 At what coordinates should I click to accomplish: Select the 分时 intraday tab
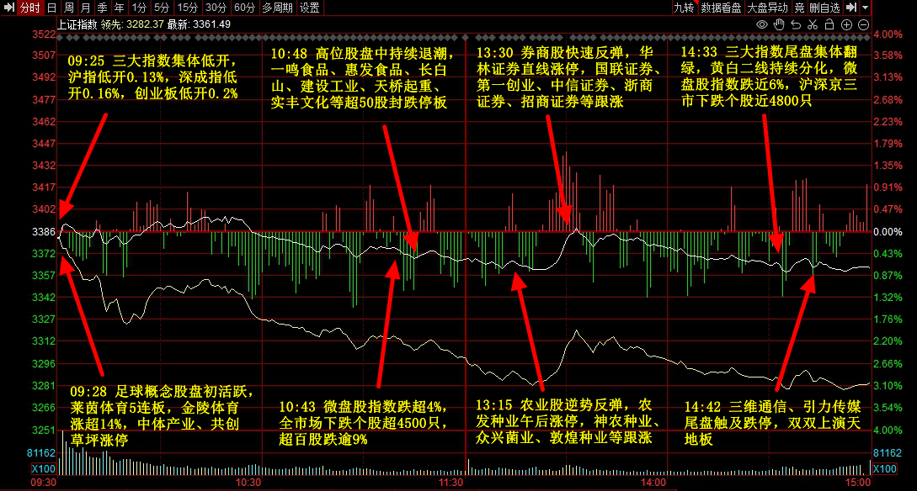[x=29, y=8]
